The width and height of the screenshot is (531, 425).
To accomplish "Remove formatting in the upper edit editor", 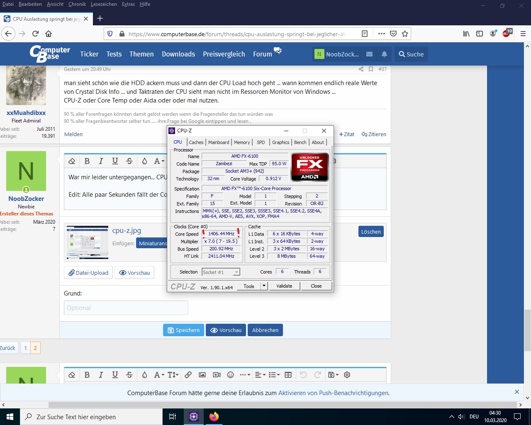I will click(x=72, y=161).
